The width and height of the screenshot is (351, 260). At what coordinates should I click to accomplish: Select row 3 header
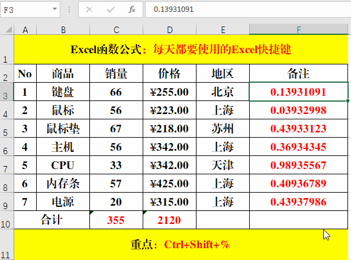7,92
